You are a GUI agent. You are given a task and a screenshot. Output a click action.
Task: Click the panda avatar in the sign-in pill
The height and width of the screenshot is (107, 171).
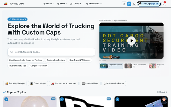coord(139,4)
